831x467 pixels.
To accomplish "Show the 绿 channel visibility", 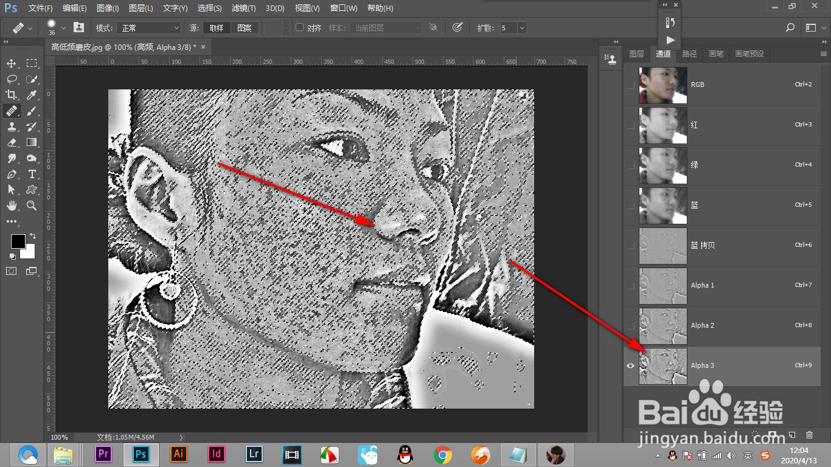I will click(630, 165).
